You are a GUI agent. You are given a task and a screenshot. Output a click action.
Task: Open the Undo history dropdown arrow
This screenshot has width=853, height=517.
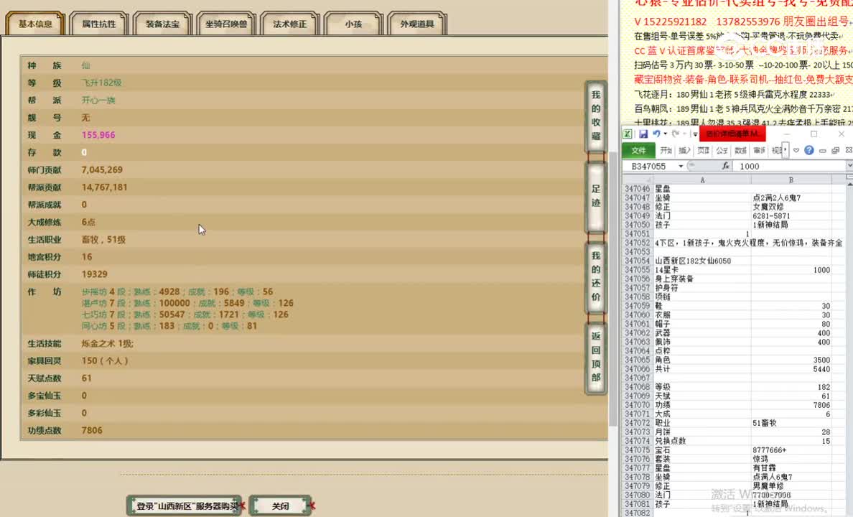click(x=665, y=134)
